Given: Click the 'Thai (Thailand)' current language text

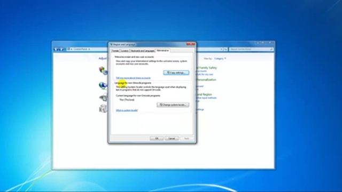Looking at the screenshot, I should click(x=127, y=100).
